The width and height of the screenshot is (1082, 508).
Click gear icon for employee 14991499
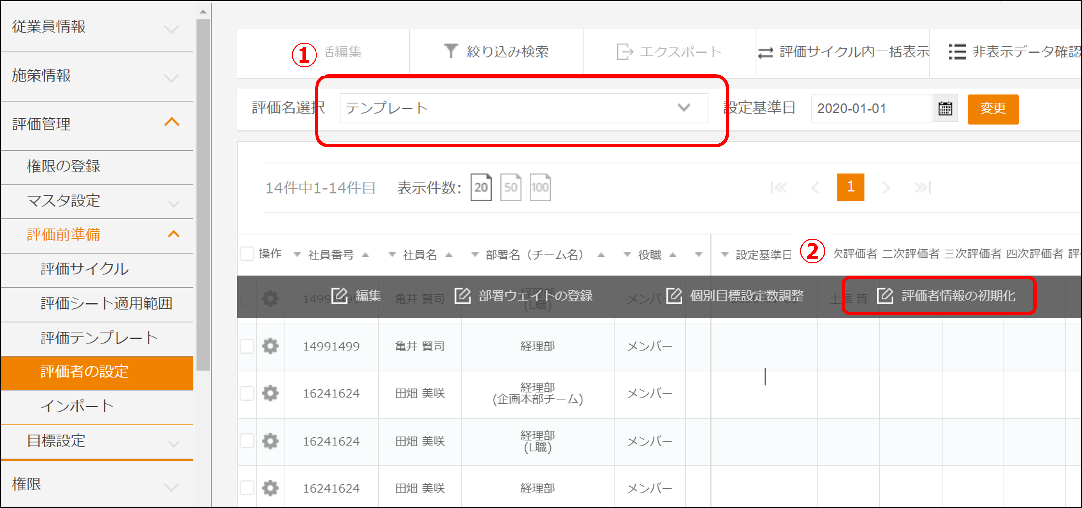[270, 346]
